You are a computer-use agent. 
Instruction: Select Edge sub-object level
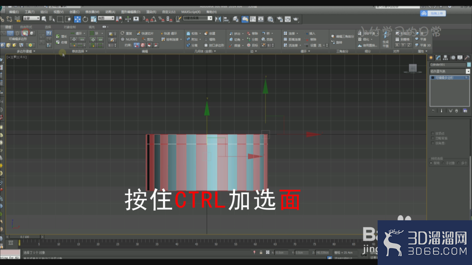point(10,33)
